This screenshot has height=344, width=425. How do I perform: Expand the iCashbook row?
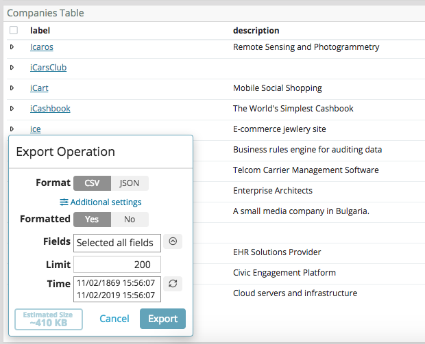pyautogui.click(x=12, y=109)
